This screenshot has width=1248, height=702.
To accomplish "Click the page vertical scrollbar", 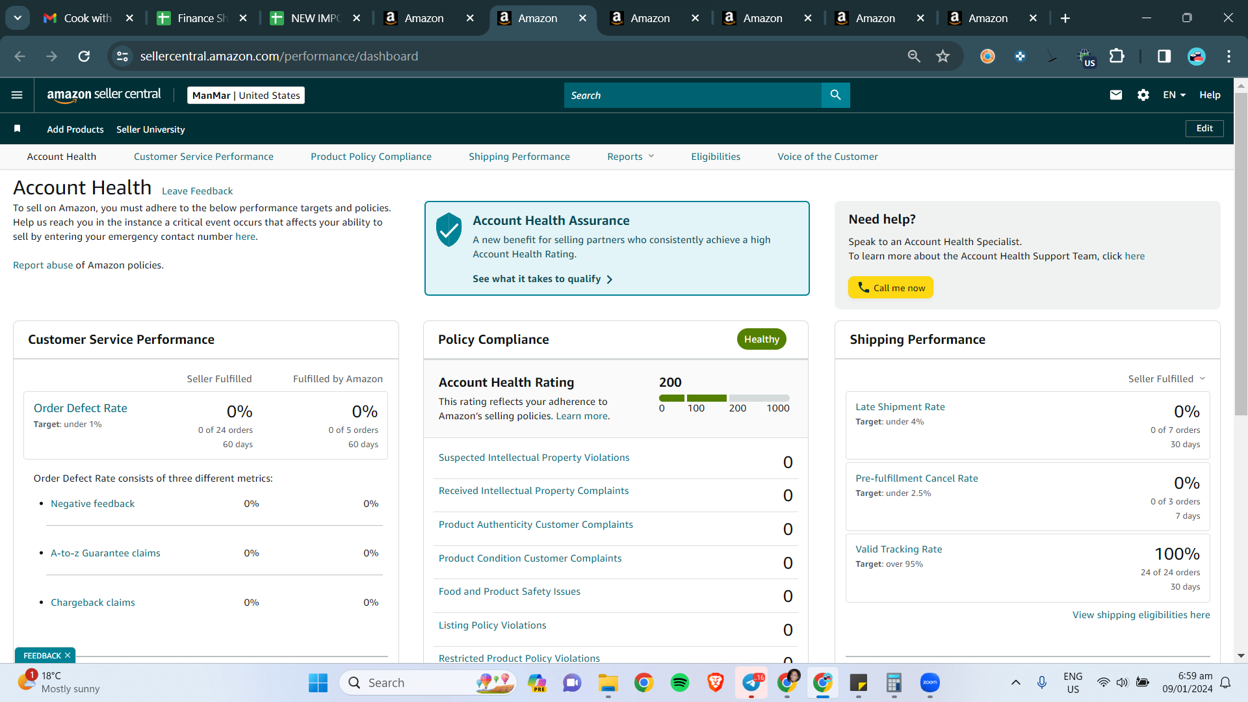I will click(x=1241, y=253).
